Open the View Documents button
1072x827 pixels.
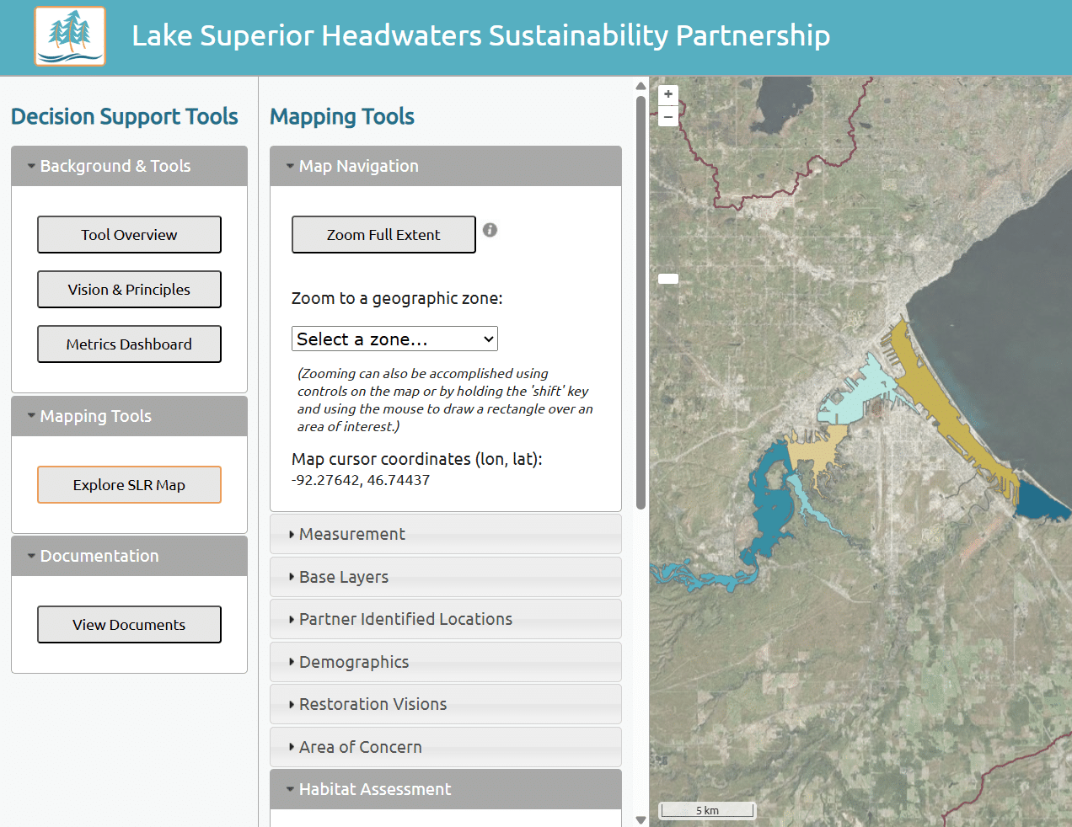(x=129, y=624)
